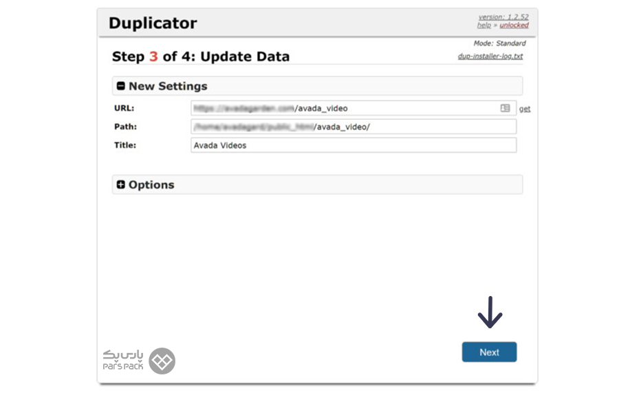Click the unlocked link
Image resolution: width=619 pixels, height=413 pixels.
point(514,25)
